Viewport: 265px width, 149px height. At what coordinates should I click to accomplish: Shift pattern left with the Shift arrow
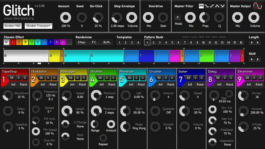(x=252, y=59)
